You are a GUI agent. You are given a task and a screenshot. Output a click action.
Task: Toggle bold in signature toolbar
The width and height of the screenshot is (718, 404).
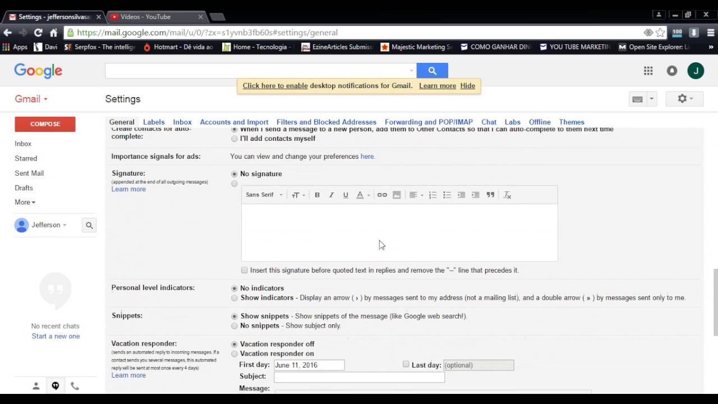pyautogui.click(x=317, y=195)
